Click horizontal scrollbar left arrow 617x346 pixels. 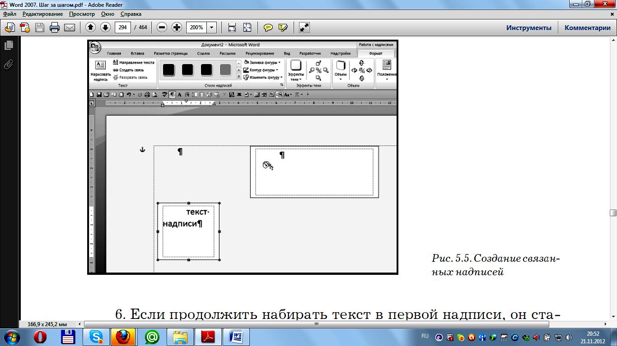click(80, 323)
